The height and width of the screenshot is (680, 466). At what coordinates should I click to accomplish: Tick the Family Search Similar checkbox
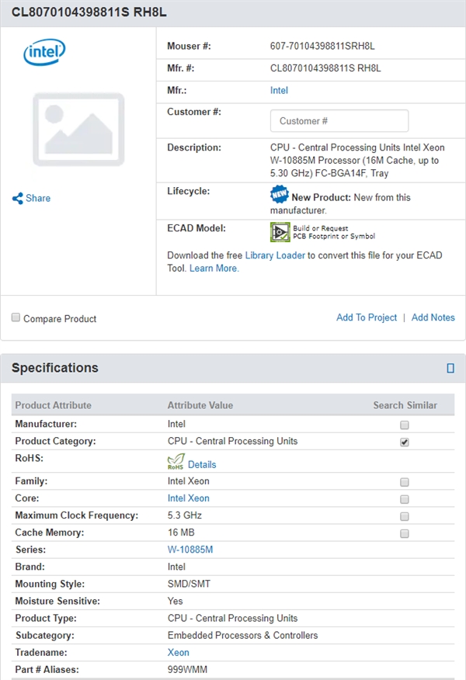pyautogui.click(x=404, y=482)
